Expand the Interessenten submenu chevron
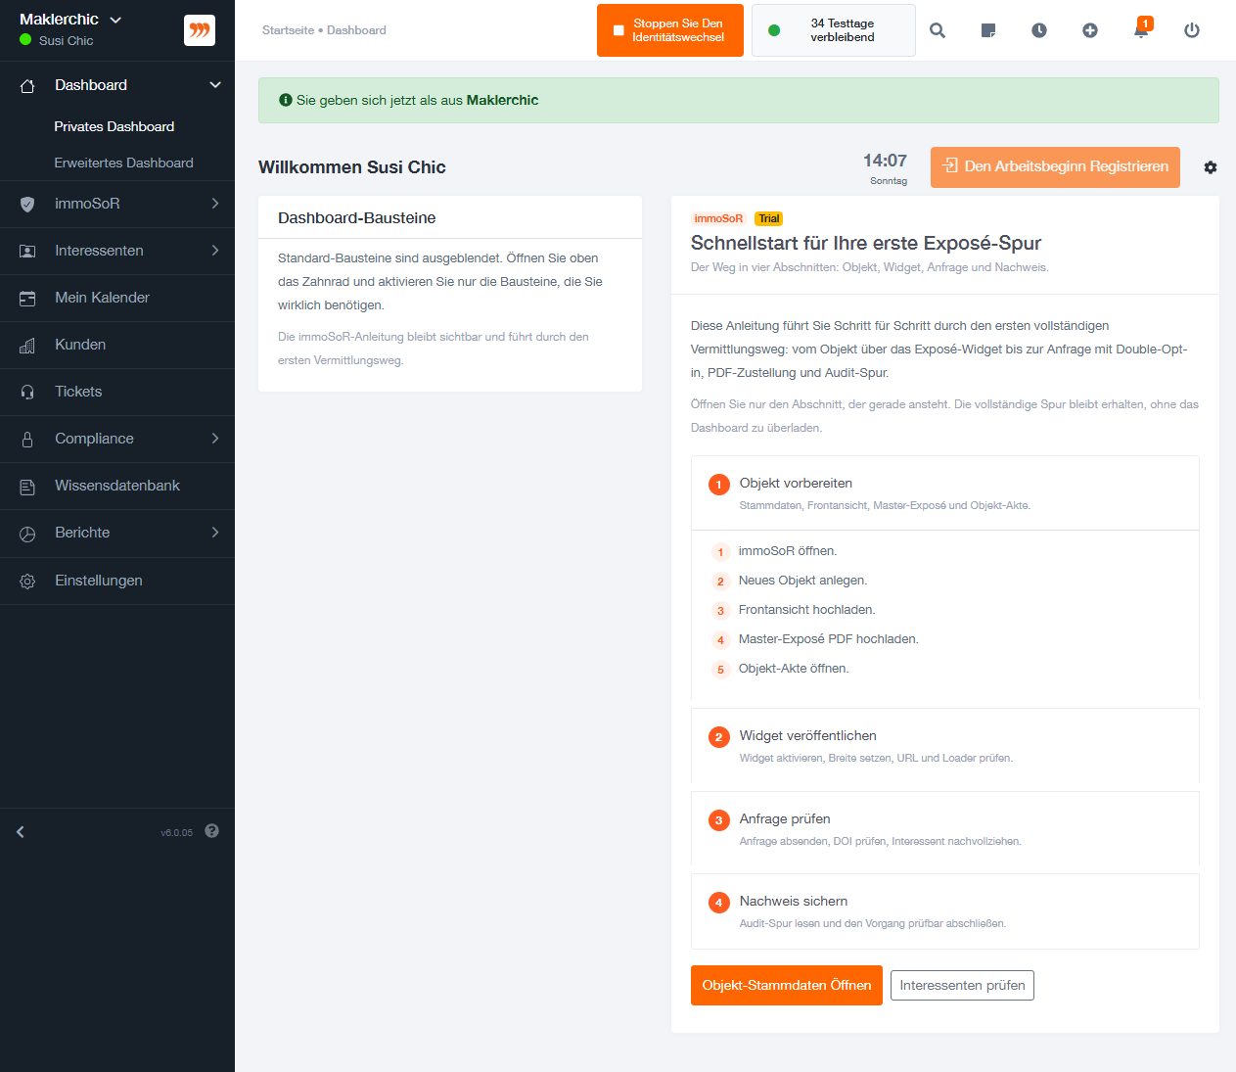The height and width of the screenshot is (1072, 1236). pyautogui.click(x=215, y=251)
